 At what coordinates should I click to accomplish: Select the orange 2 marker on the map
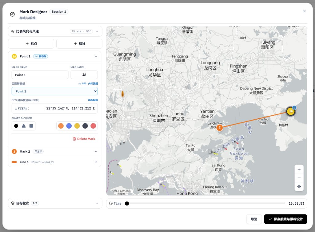(x=220, y=128)
